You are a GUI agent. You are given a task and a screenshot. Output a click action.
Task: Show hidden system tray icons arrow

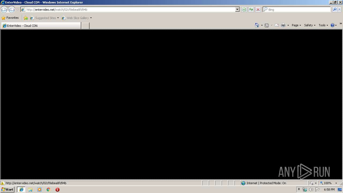pos(299,189)
